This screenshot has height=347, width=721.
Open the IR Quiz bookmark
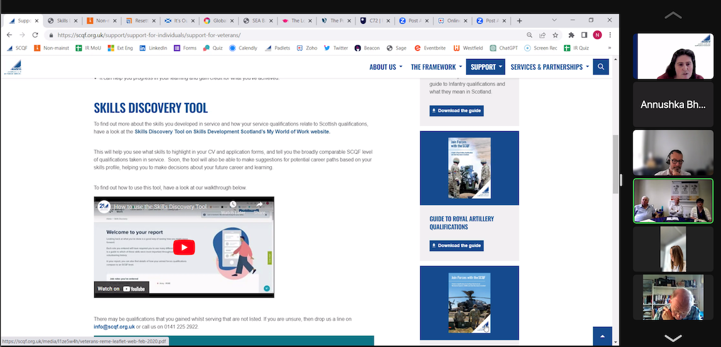[x=577, y=48]
